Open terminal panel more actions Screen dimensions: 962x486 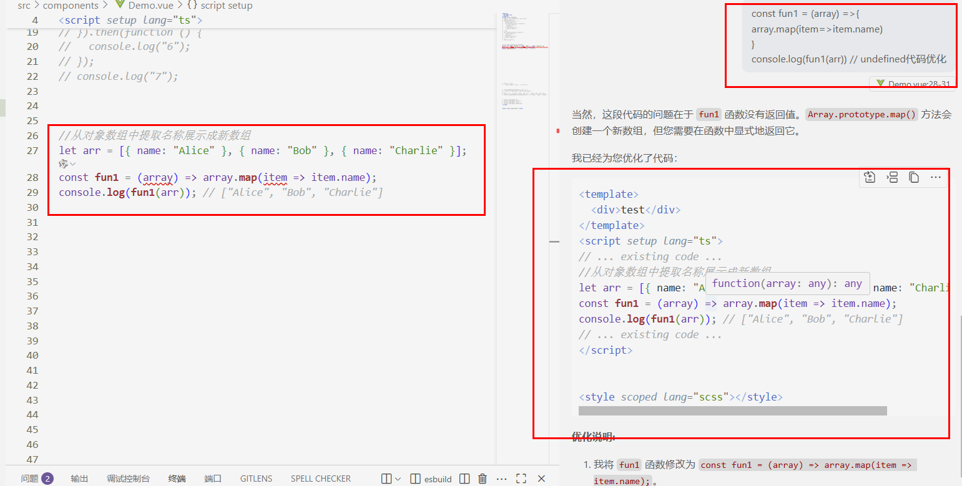[502, 479]
